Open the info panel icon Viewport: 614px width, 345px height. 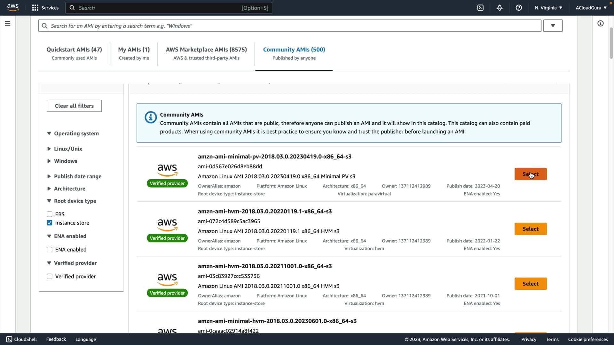pos(600,24)
